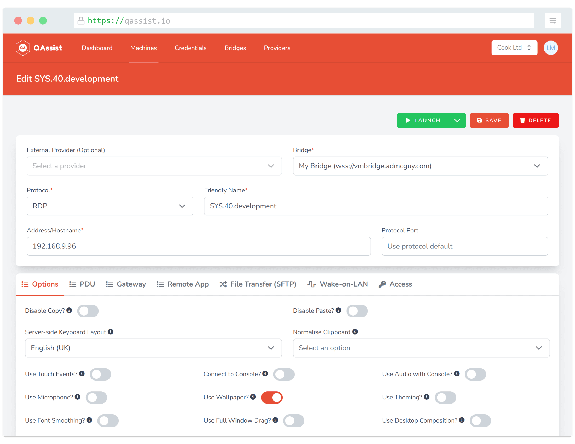
Task: Click the red Delete button
Action: click(535, 120)
